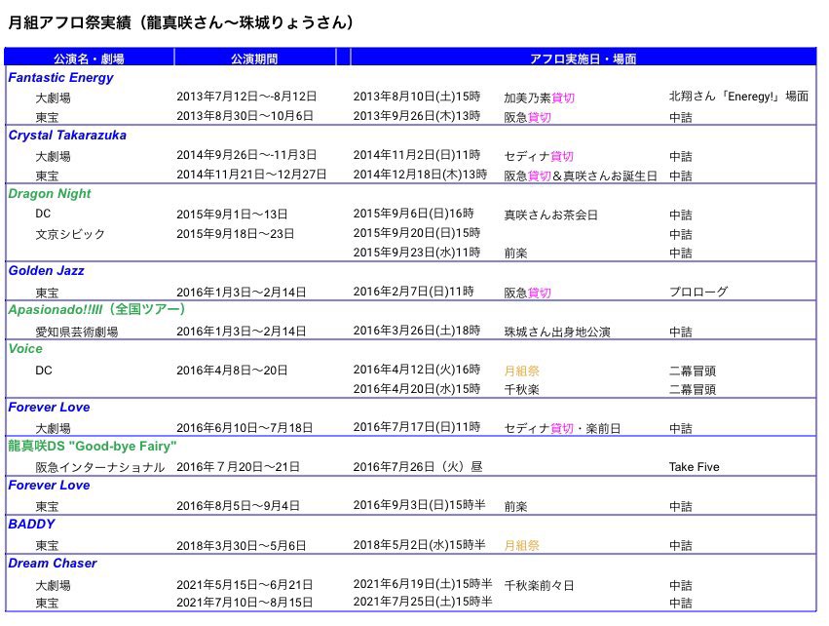This screenshot has width=829, height=626.
Task: Click the date 2016年4月20日(水)15時
Action: click(x=417, y=389)
